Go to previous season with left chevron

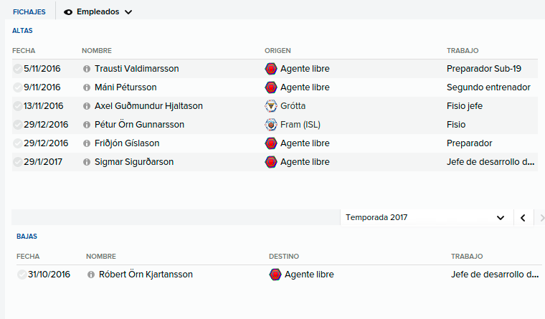pos(523,218)
